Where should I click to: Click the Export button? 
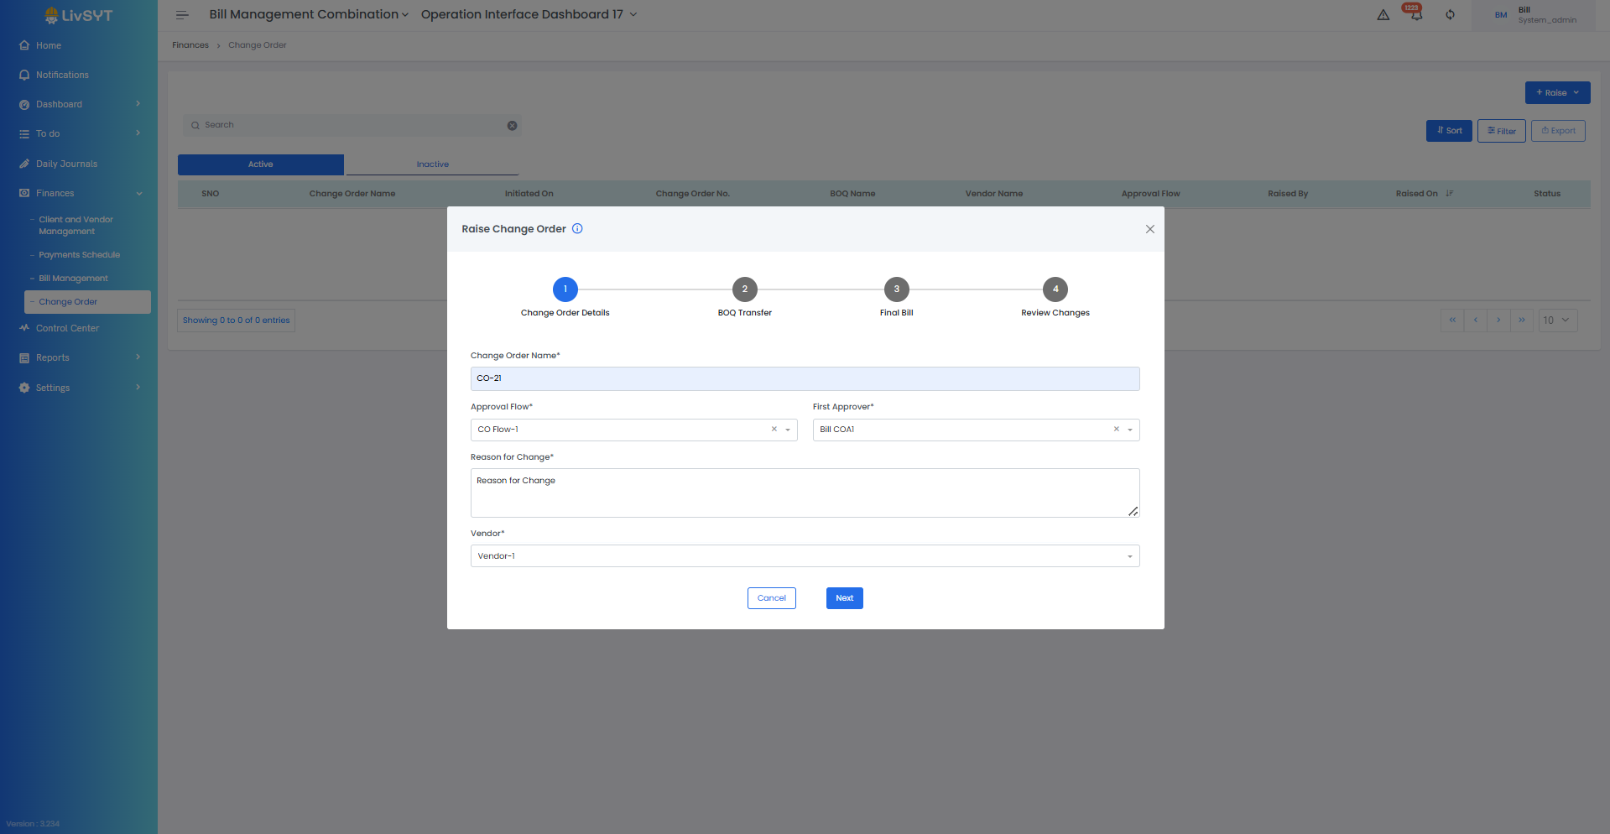pyautogui.click(x=1558, y=131)
